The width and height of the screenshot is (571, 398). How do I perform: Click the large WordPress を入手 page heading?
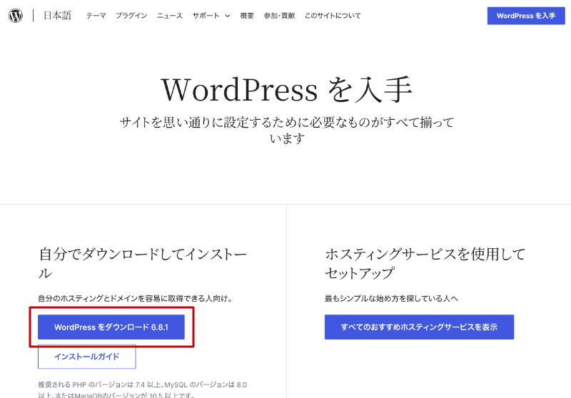[286, 91]
